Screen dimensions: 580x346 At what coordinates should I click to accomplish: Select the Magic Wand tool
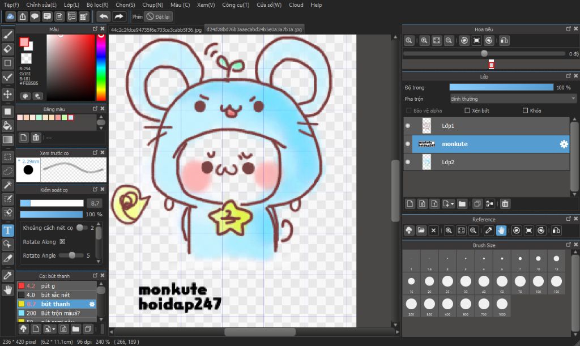pos(8,185)
